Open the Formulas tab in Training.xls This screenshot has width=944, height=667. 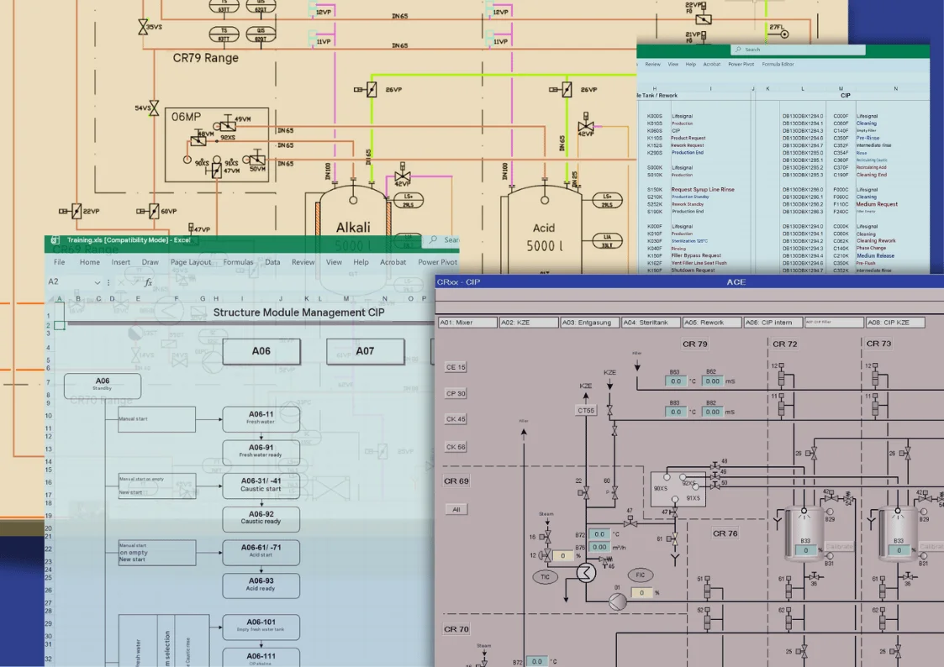pyautogui.click(x=238, y=262)
